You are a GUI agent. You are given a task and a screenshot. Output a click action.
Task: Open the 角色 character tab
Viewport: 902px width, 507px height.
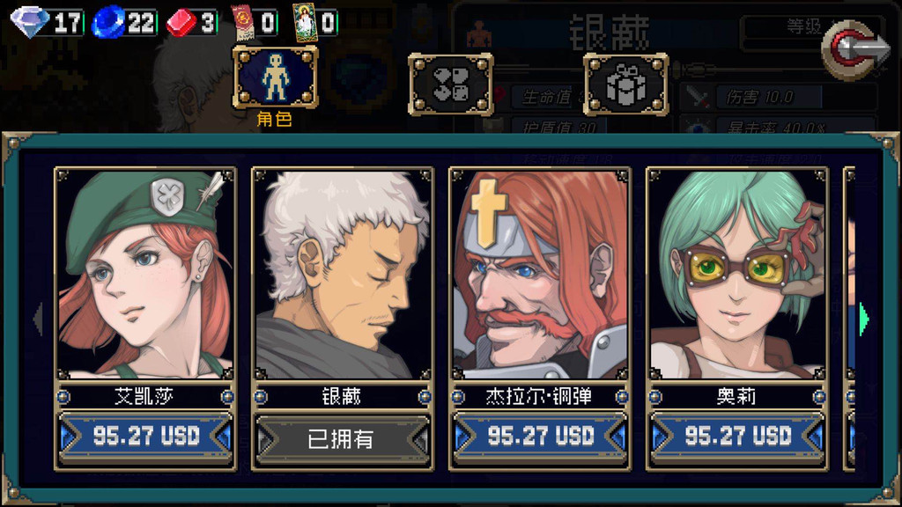click(x=275, y=78)
